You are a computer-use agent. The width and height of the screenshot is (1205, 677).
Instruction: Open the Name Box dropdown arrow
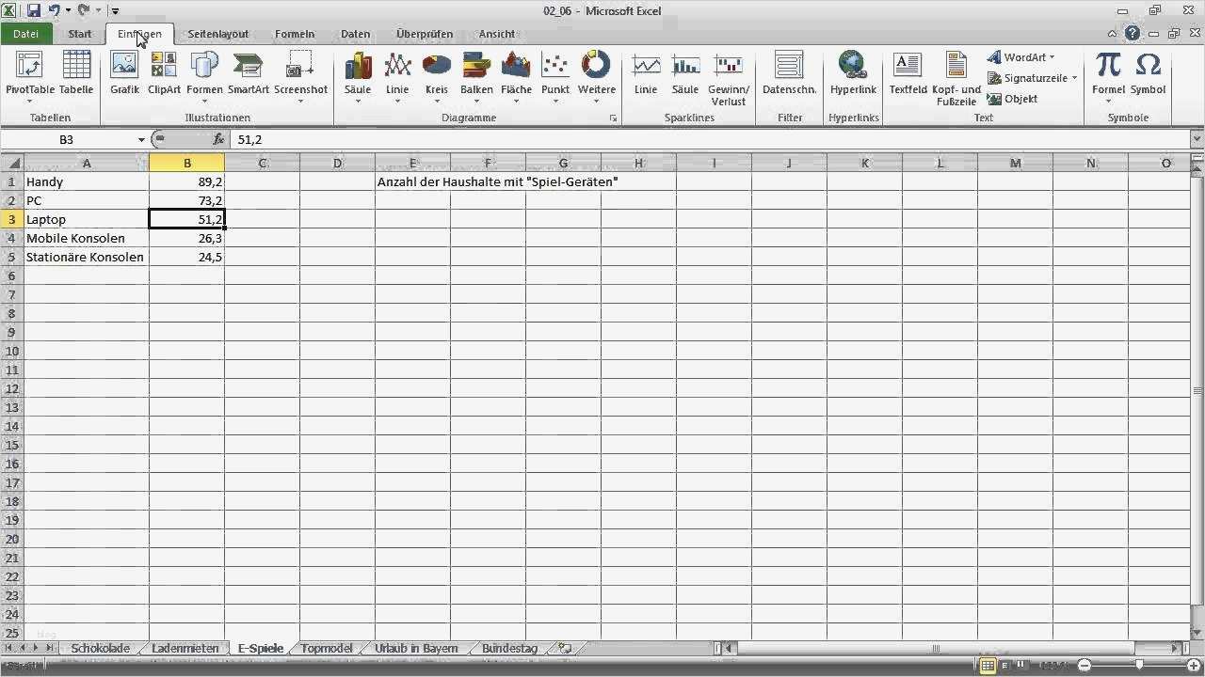[x=141, y=139]
